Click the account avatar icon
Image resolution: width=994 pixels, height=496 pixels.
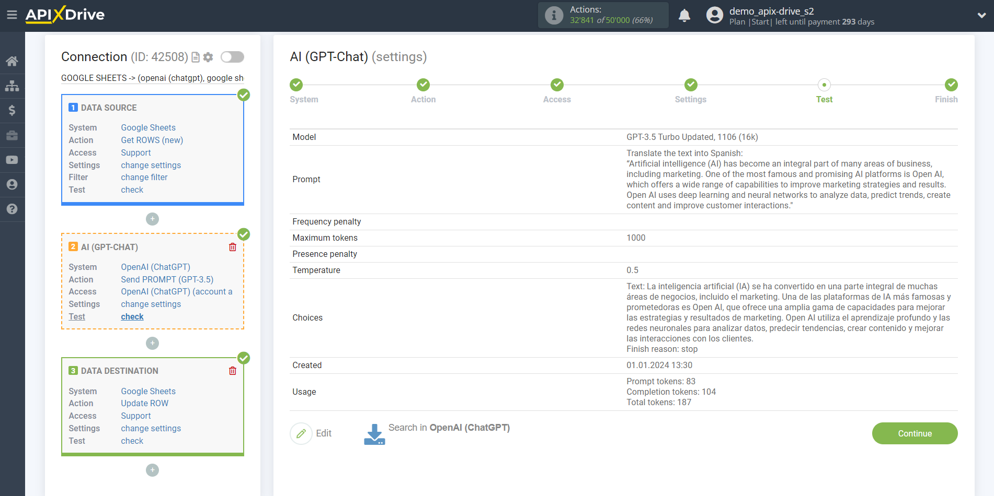tap(714, 15)
